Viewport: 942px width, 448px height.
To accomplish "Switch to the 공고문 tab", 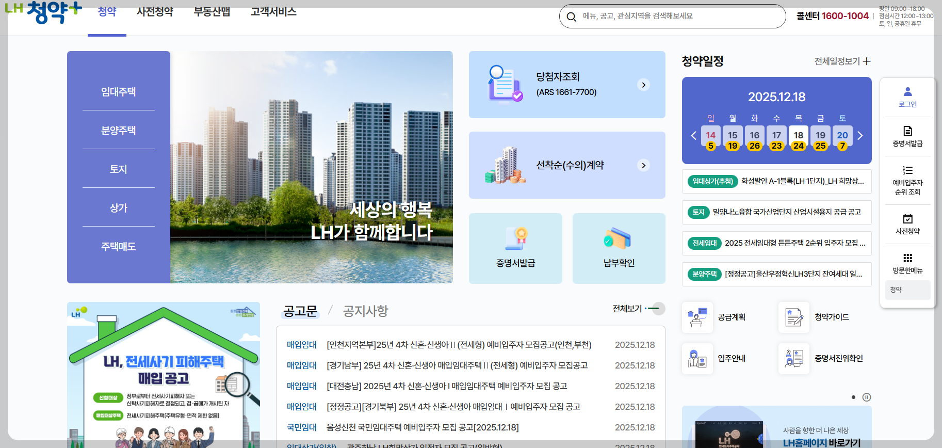I will tap(300, 311).
